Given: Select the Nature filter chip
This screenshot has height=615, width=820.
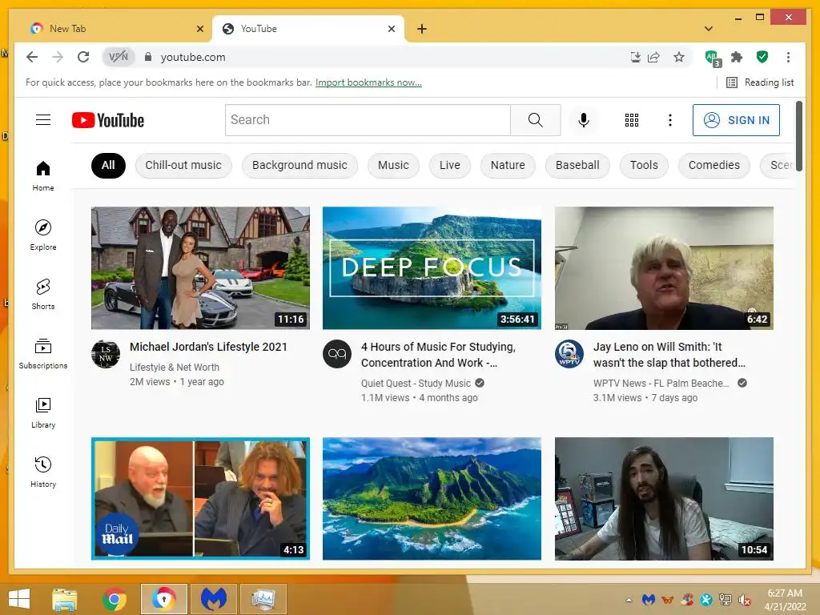Looking at the screenshot, I should 508,165.
